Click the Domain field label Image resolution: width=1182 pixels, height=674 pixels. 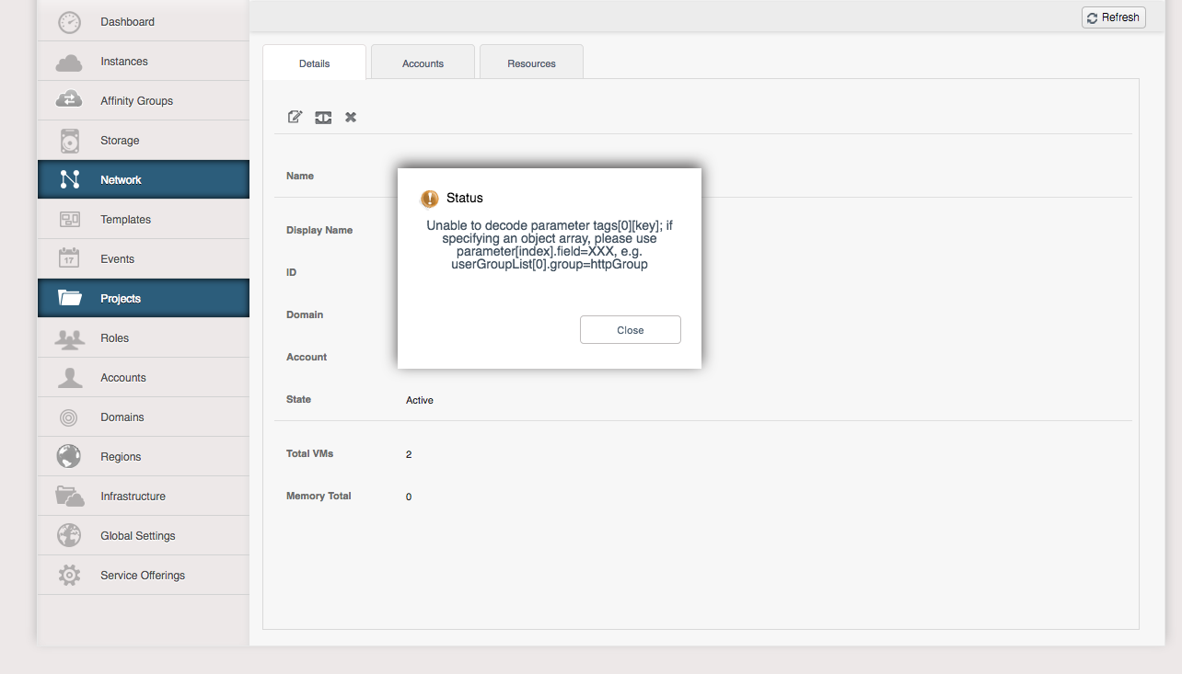(305, 314)
